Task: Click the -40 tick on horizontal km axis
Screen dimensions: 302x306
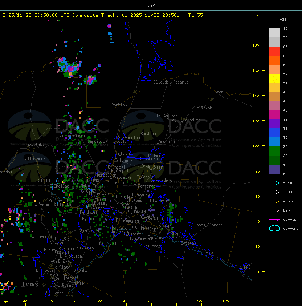Action: (24, 301)
